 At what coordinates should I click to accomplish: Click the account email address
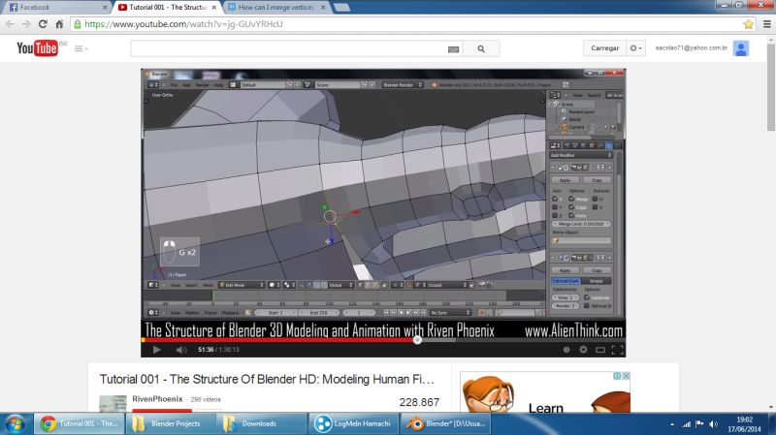691,47
